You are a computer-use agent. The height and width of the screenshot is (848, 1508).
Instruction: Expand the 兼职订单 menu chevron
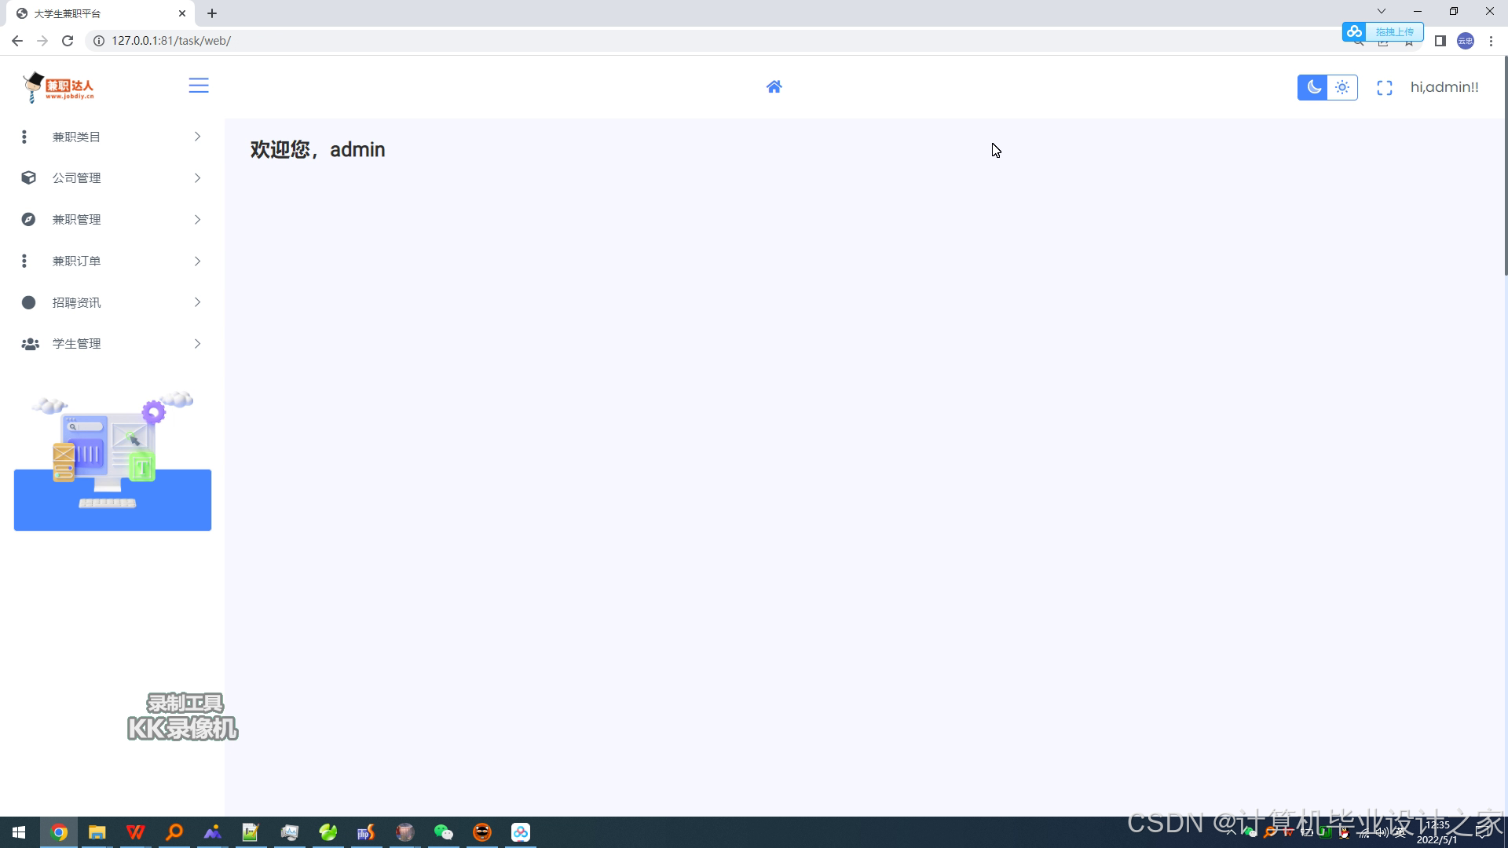coord(197,261)
